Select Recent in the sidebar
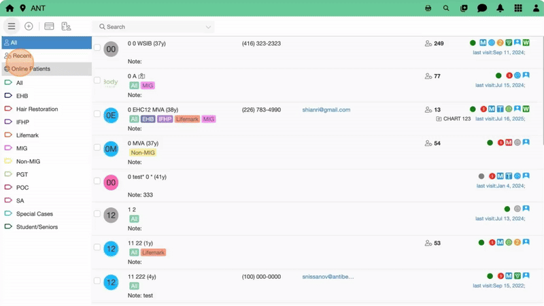 coord(21,56)
